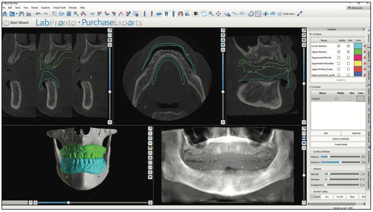
Task: Select the active tooth view icon
Action: pos(166,14)
